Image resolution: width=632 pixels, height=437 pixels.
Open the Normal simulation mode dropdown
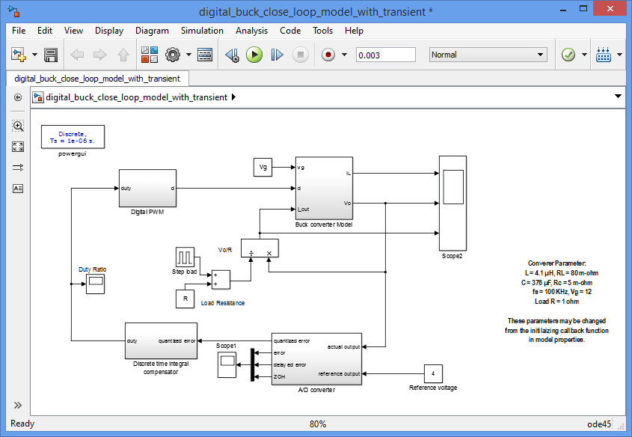click(x=488, y=55)
